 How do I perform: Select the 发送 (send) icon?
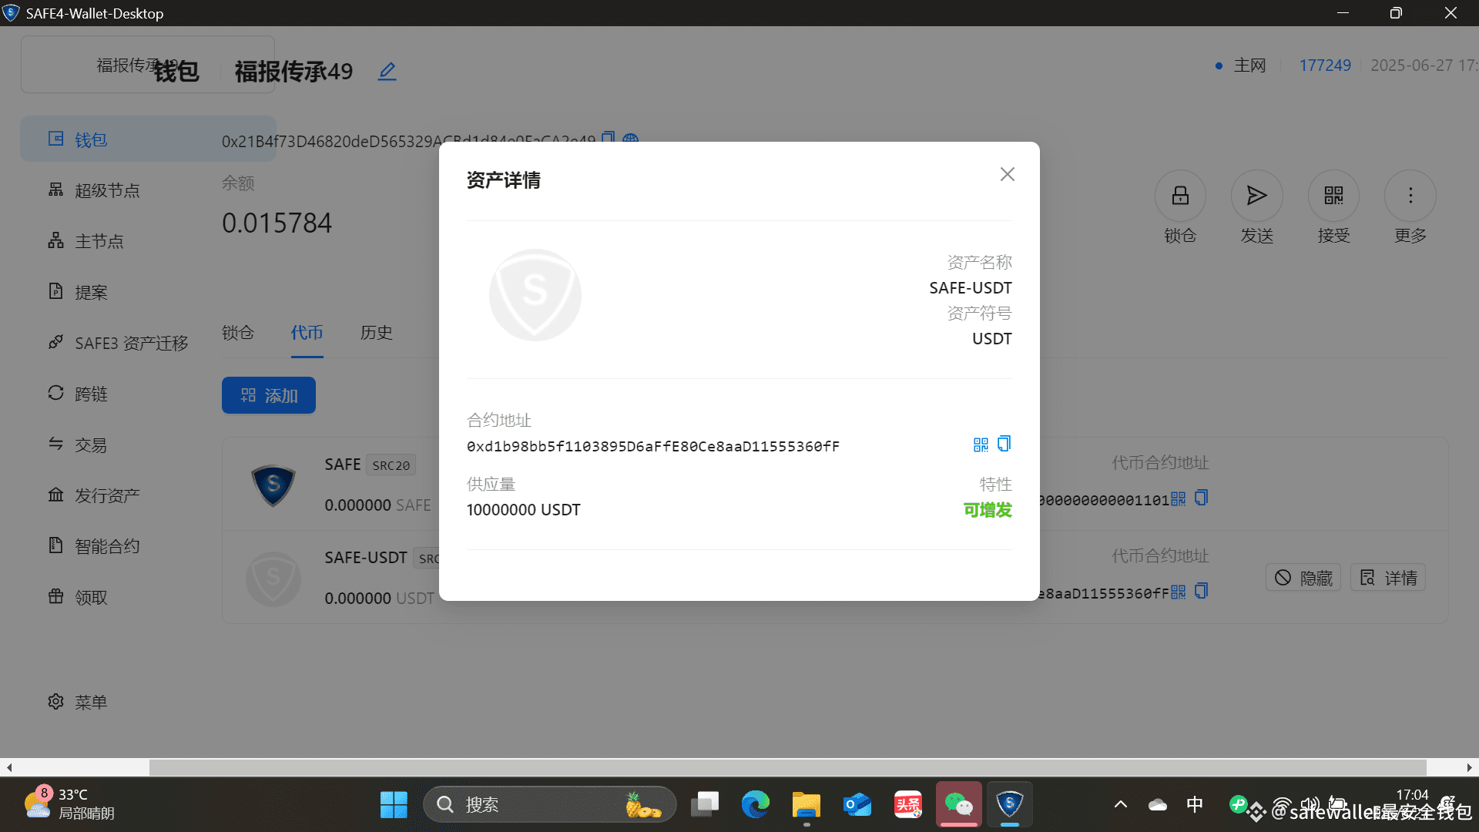pos(1256,196)
